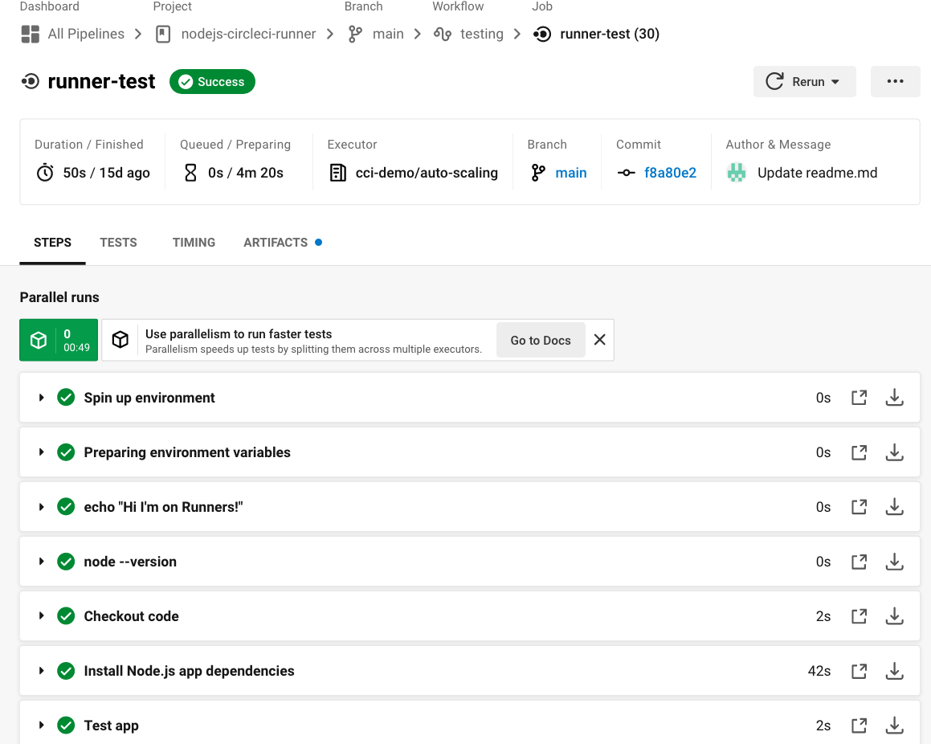The height and width of the screenshot is (744, 931).
Task: Click the more options ellipsis button
Action: click(895, 81)
